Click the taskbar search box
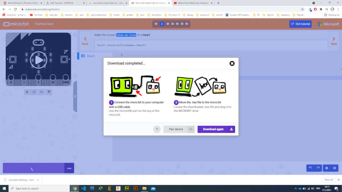342x192 pixels. [x=39, y=188]
